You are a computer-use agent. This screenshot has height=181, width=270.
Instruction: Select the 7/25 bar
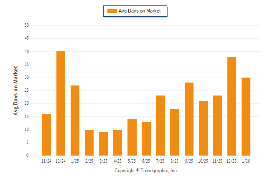coord(160,126)
